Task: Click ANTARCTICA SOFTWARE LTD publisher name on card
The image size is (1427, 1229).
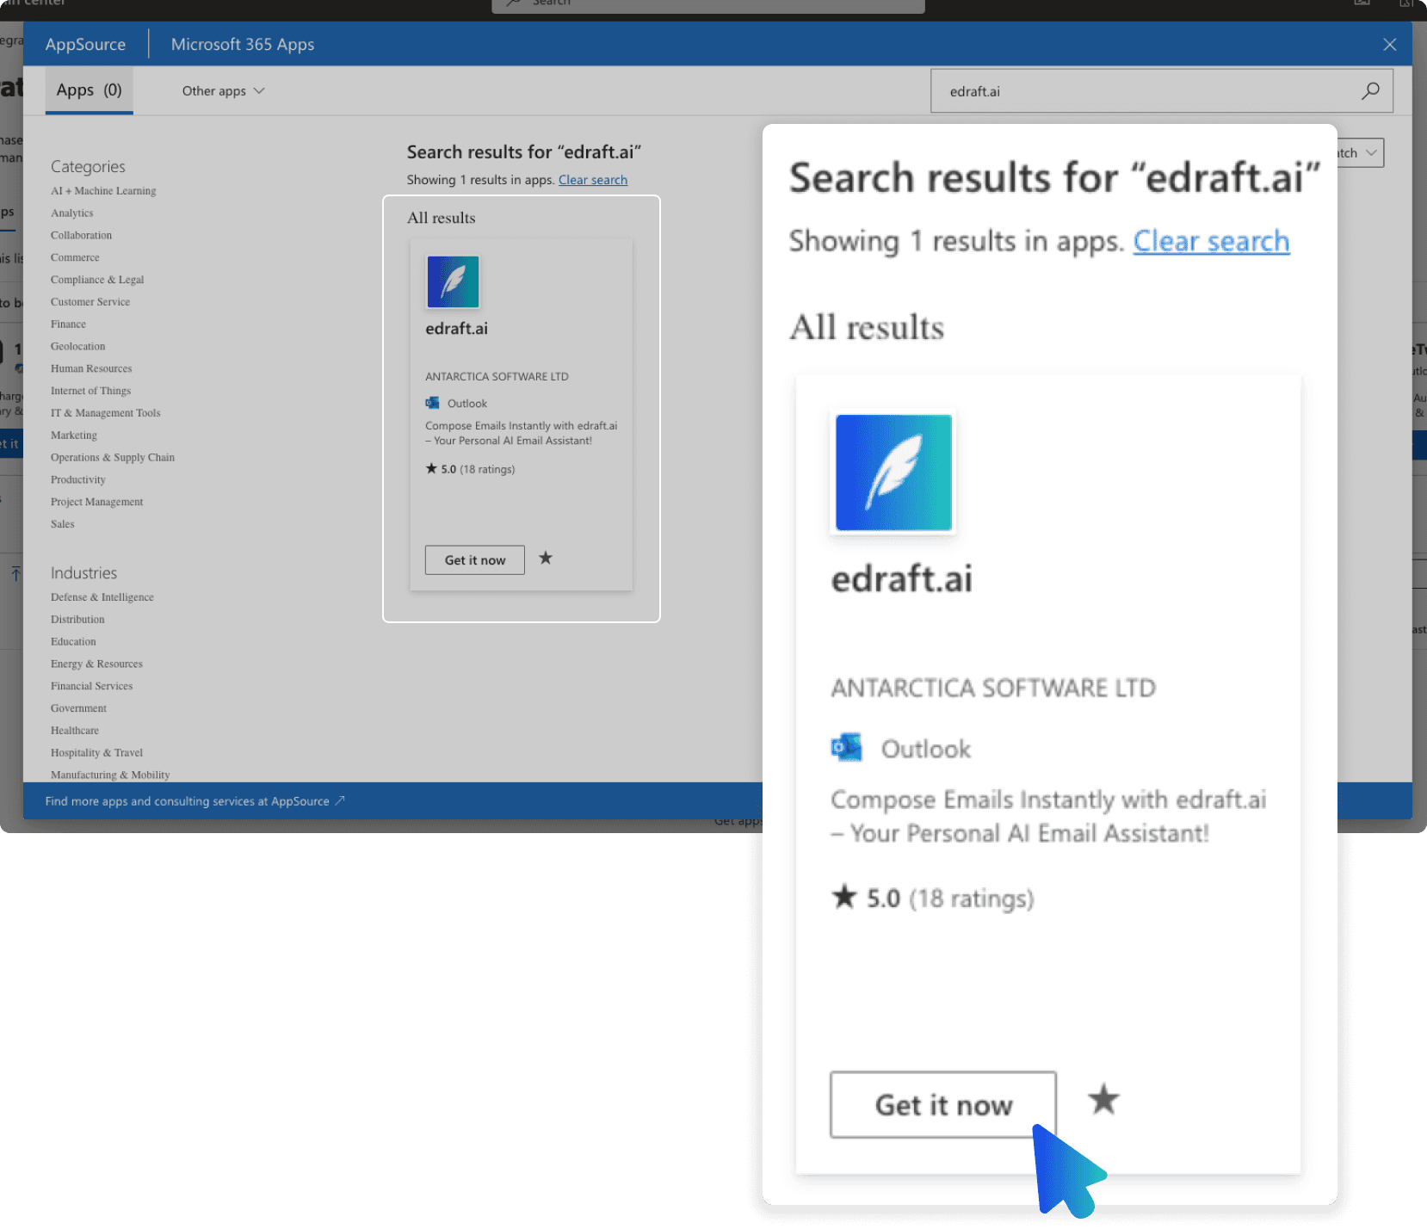Action: [497, 376]
